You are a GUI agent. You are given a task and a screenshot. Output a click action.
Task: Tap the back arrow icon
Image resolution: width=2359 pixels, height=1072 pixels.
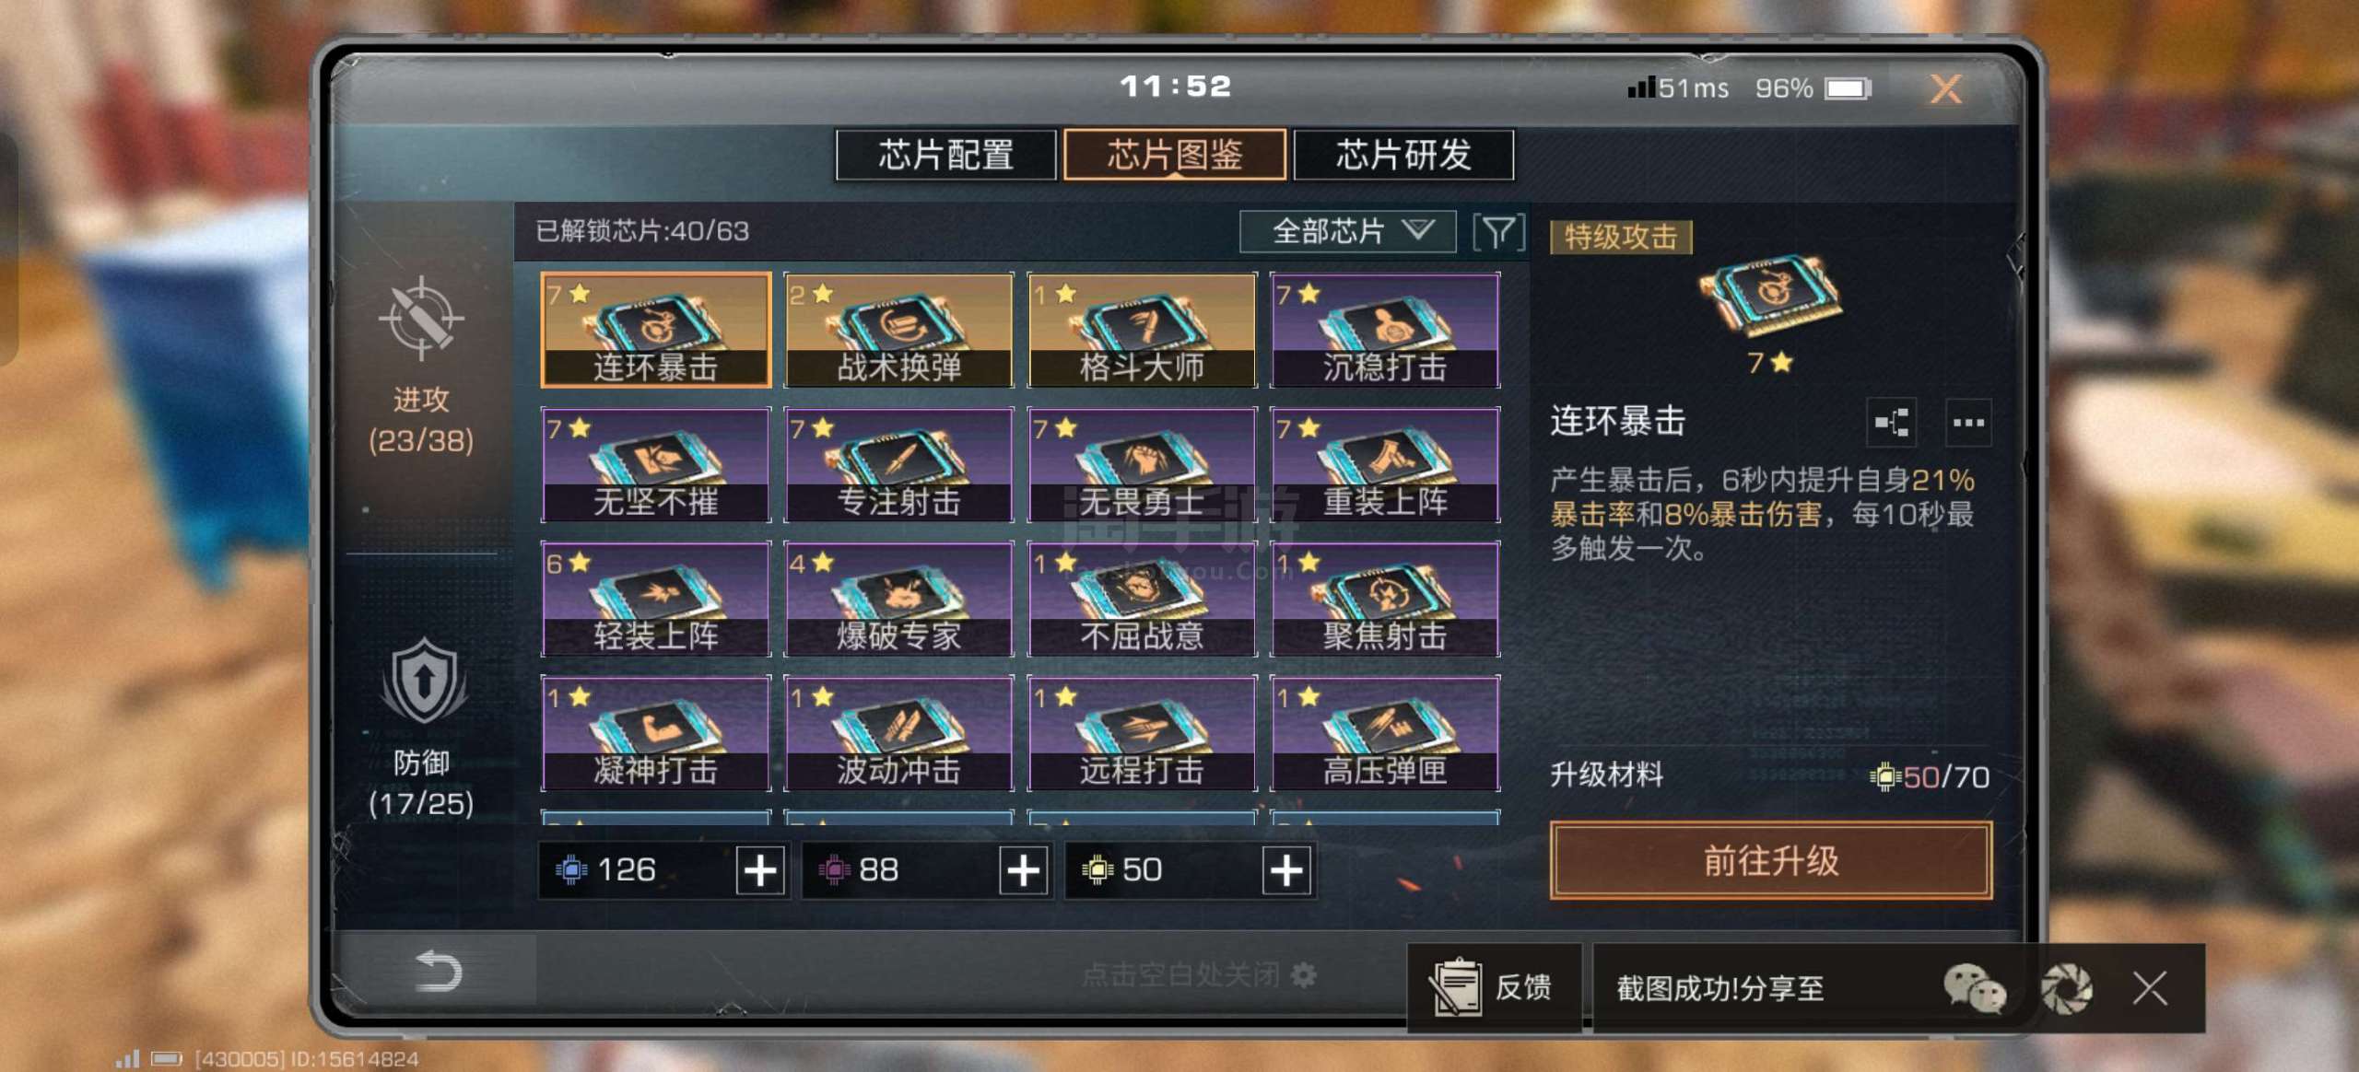pyautogui.click(x=438, y=971)
